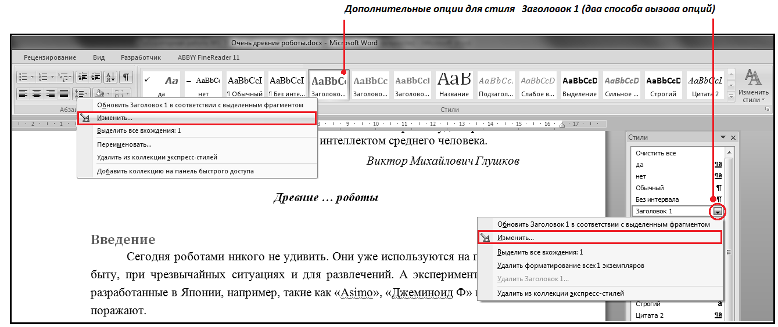Choose Переименовать... from the context menu
778x327 pixels.
124,144
